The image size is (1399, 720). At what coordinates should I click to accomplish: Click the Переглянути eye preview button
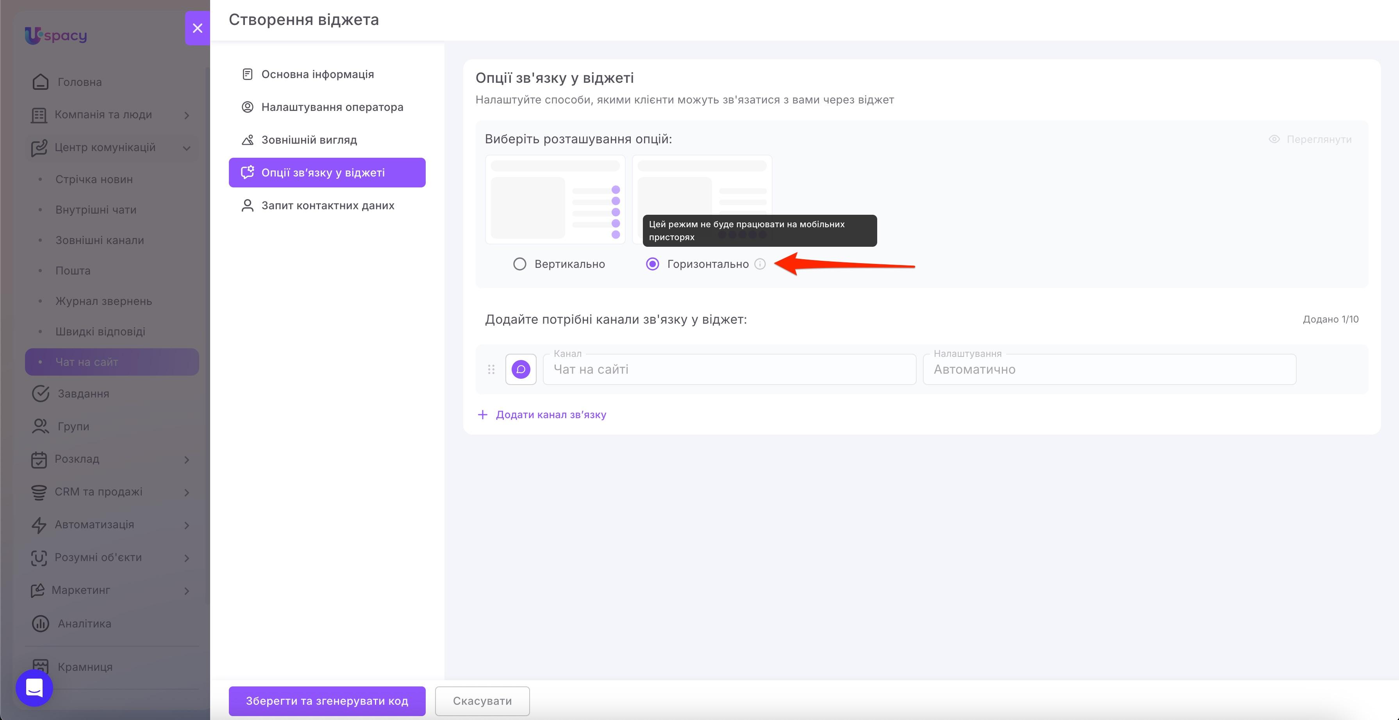coord(1310,139)
